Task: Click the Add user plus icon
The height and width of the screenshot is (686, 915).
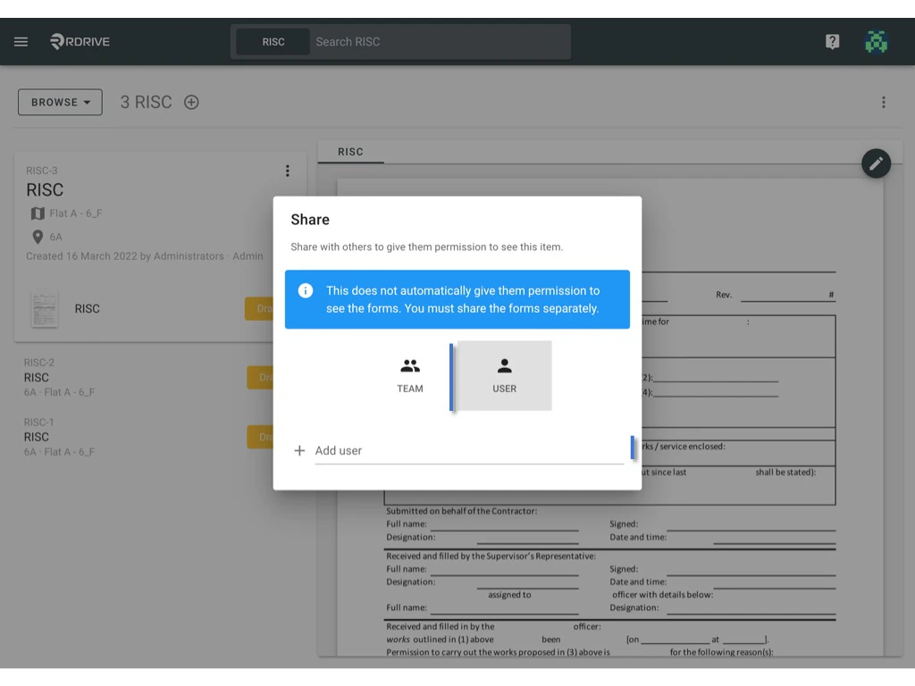Action: click(299, 450)
